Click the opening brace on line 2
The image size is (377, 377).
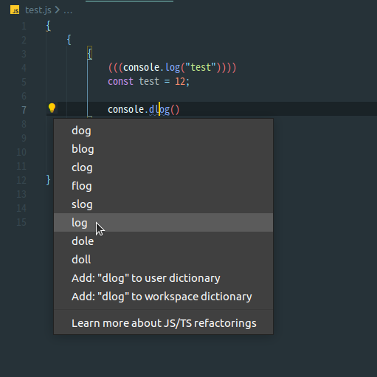pos(69,40)
